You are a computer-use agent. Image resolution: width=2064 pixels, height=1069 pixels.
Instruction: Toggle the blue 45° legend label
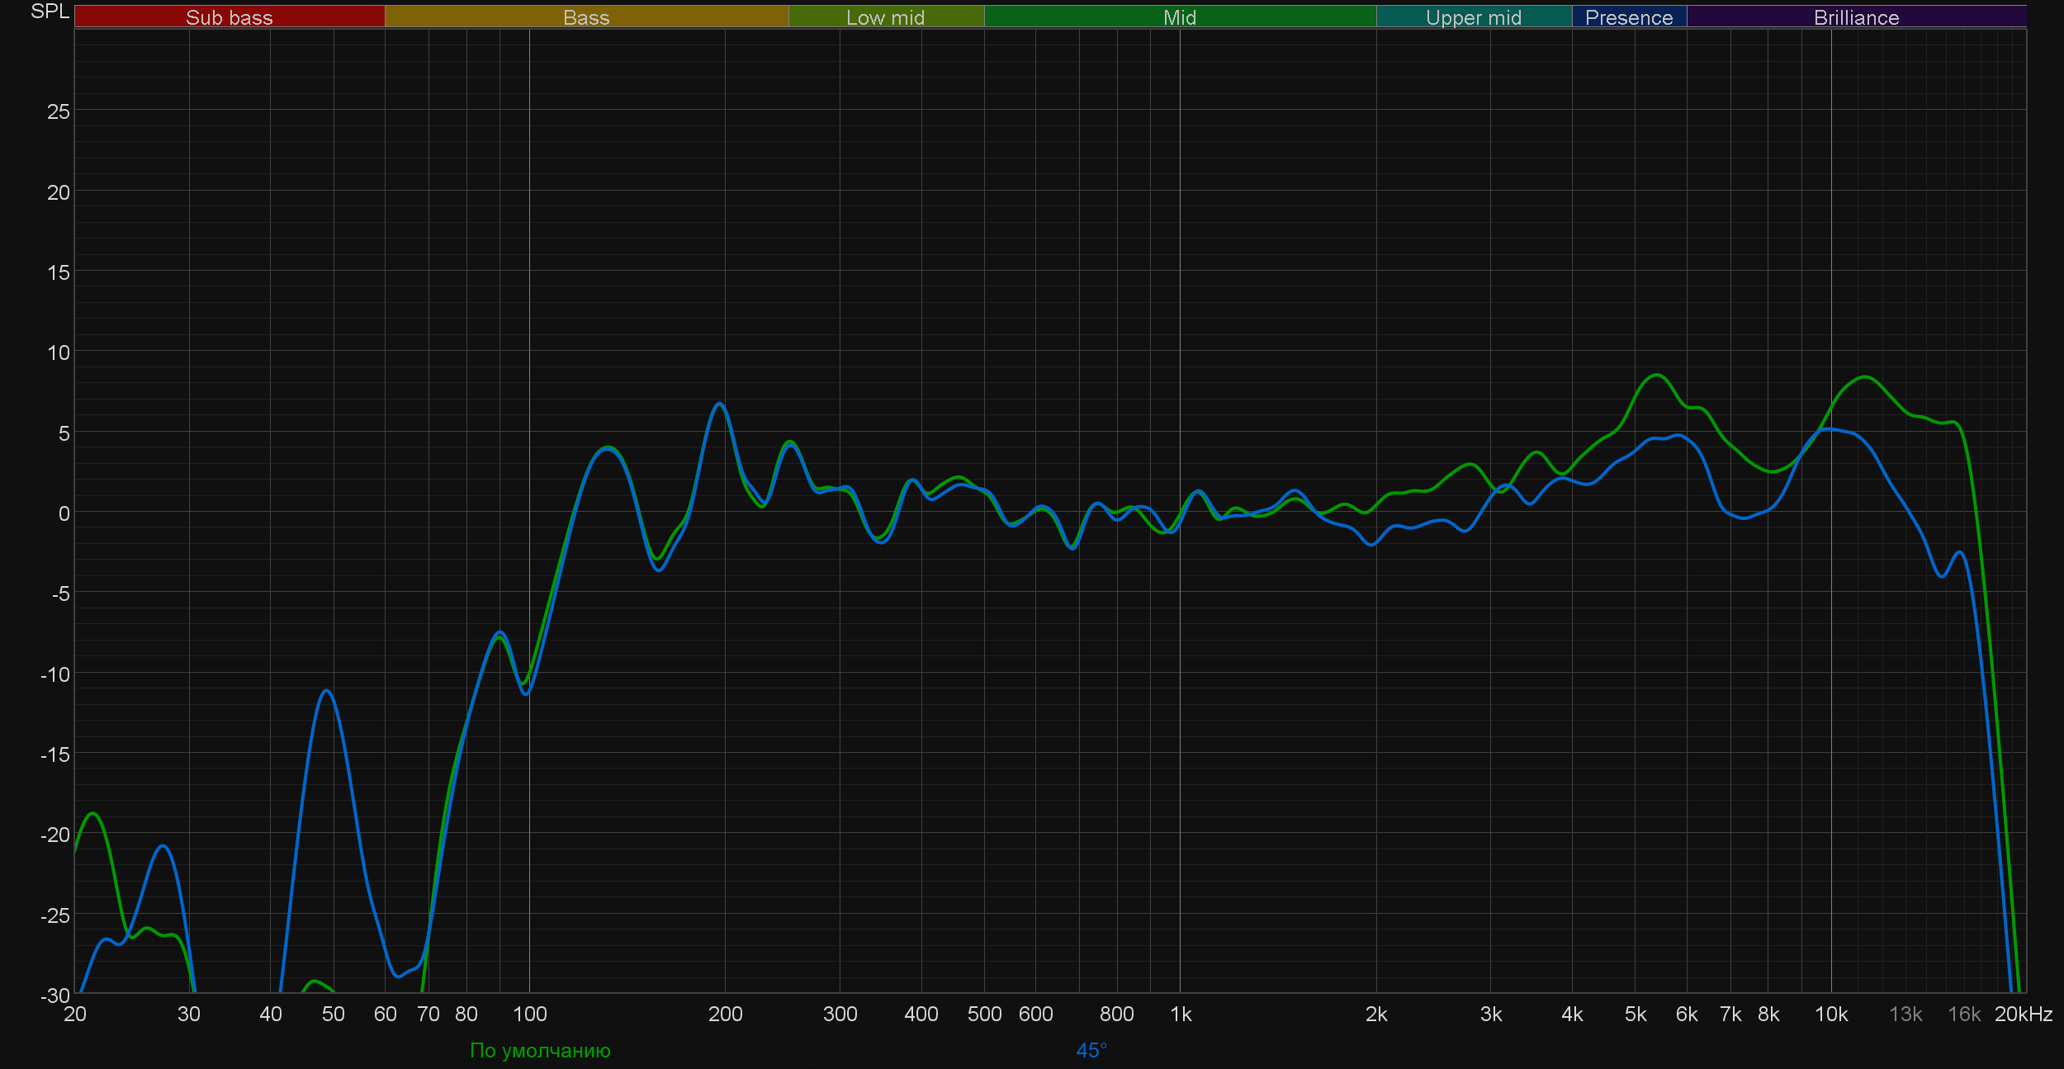click(1091, 1050)
